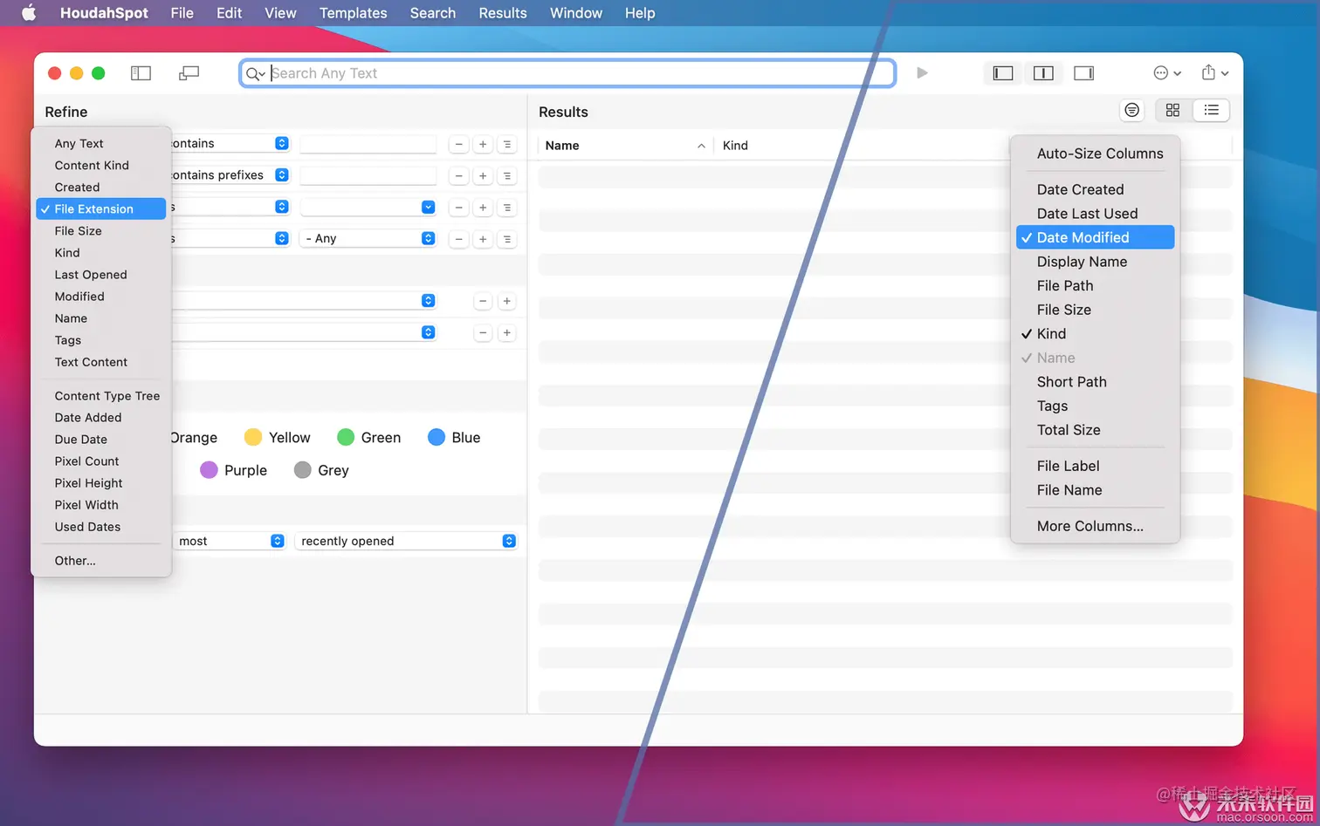Open the 'most' dropdown
The height and width of the screenshot is (826, 1320).
point(229,541)
